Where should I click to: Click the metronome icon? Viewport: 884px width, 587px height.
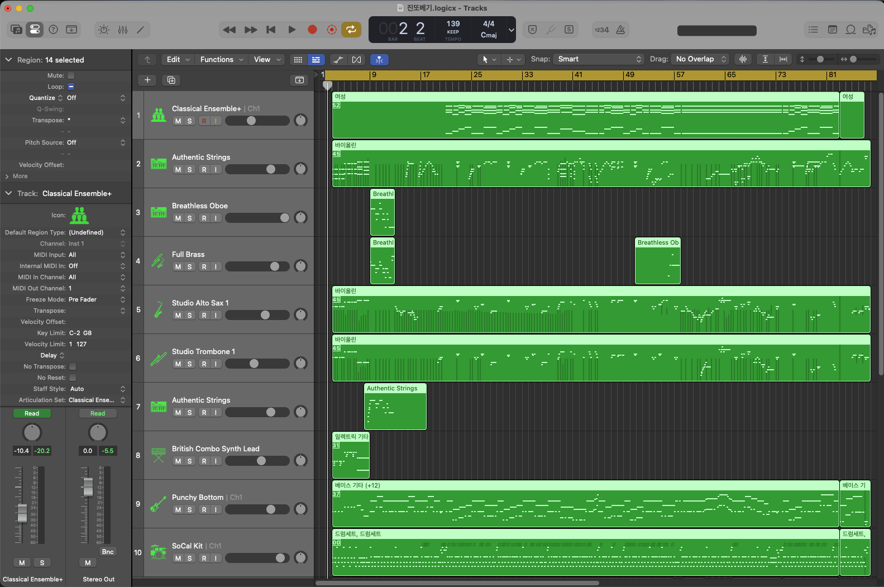coord(620,30)
